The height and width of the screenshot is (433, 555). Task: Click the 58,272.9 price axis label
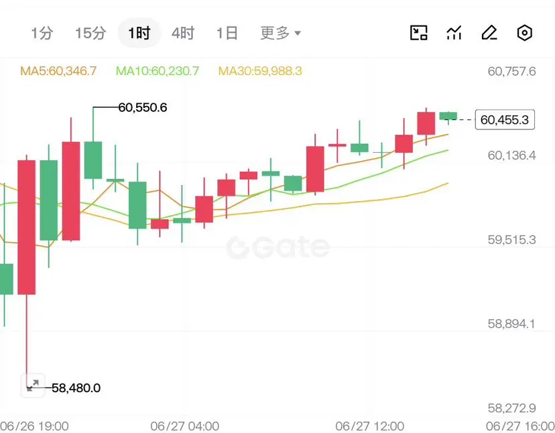point(511,408)
